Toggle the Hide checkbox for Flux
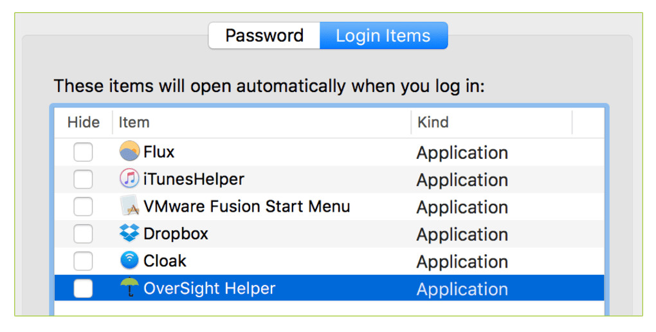Screen dimensions: 656x332 coord(83,152)
